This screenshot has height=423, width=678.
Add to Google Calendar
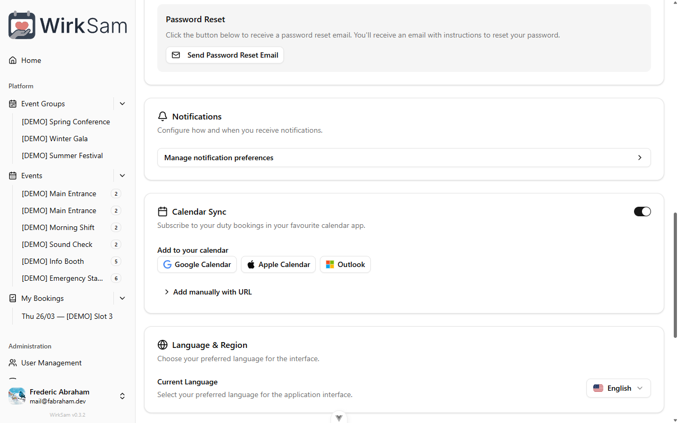197,264
